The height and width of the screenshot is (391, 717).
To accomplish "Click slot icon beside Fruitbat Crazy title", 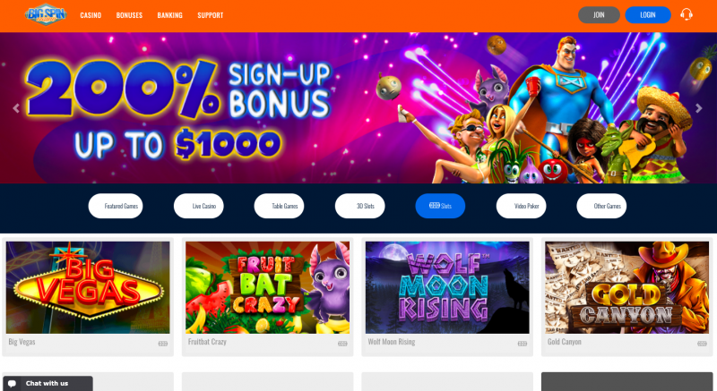I will (342, 344).
